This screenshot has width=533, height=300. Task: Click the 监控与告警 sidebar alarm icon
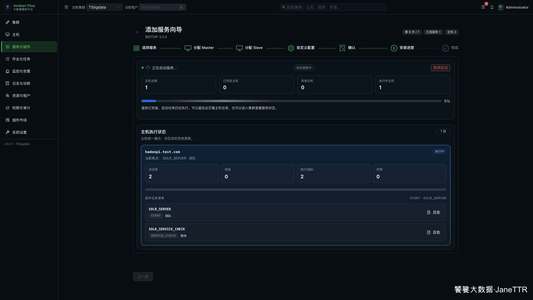pos(8,71)
